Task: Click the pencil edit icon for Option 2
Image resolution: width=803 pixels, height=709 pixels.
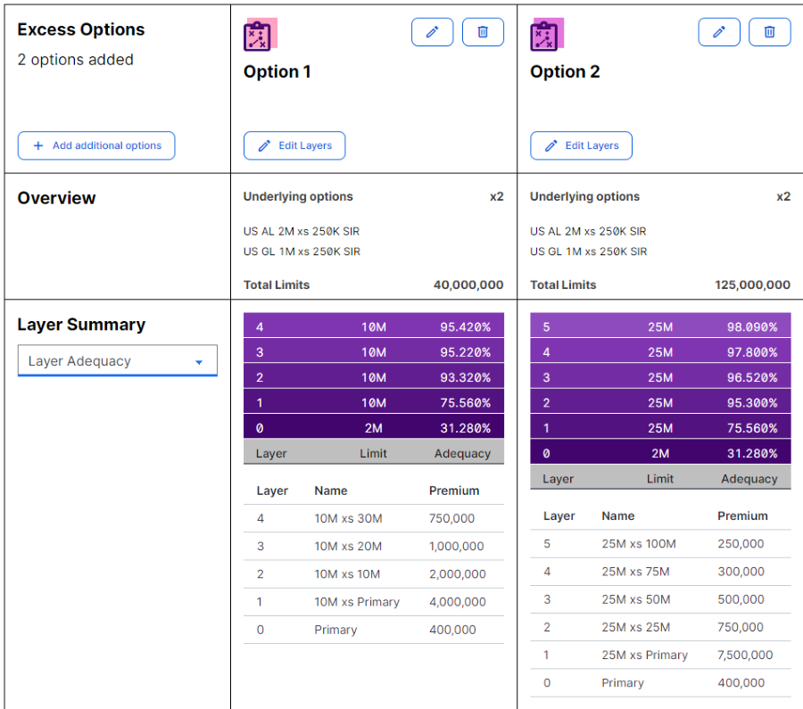Action: point(719,32)
